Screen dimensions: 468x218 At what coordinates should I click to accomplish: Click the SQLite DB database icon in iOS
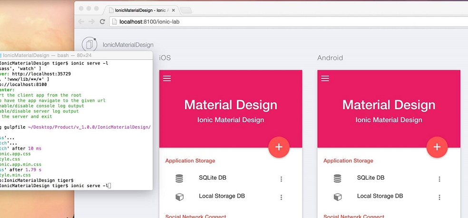179,179
